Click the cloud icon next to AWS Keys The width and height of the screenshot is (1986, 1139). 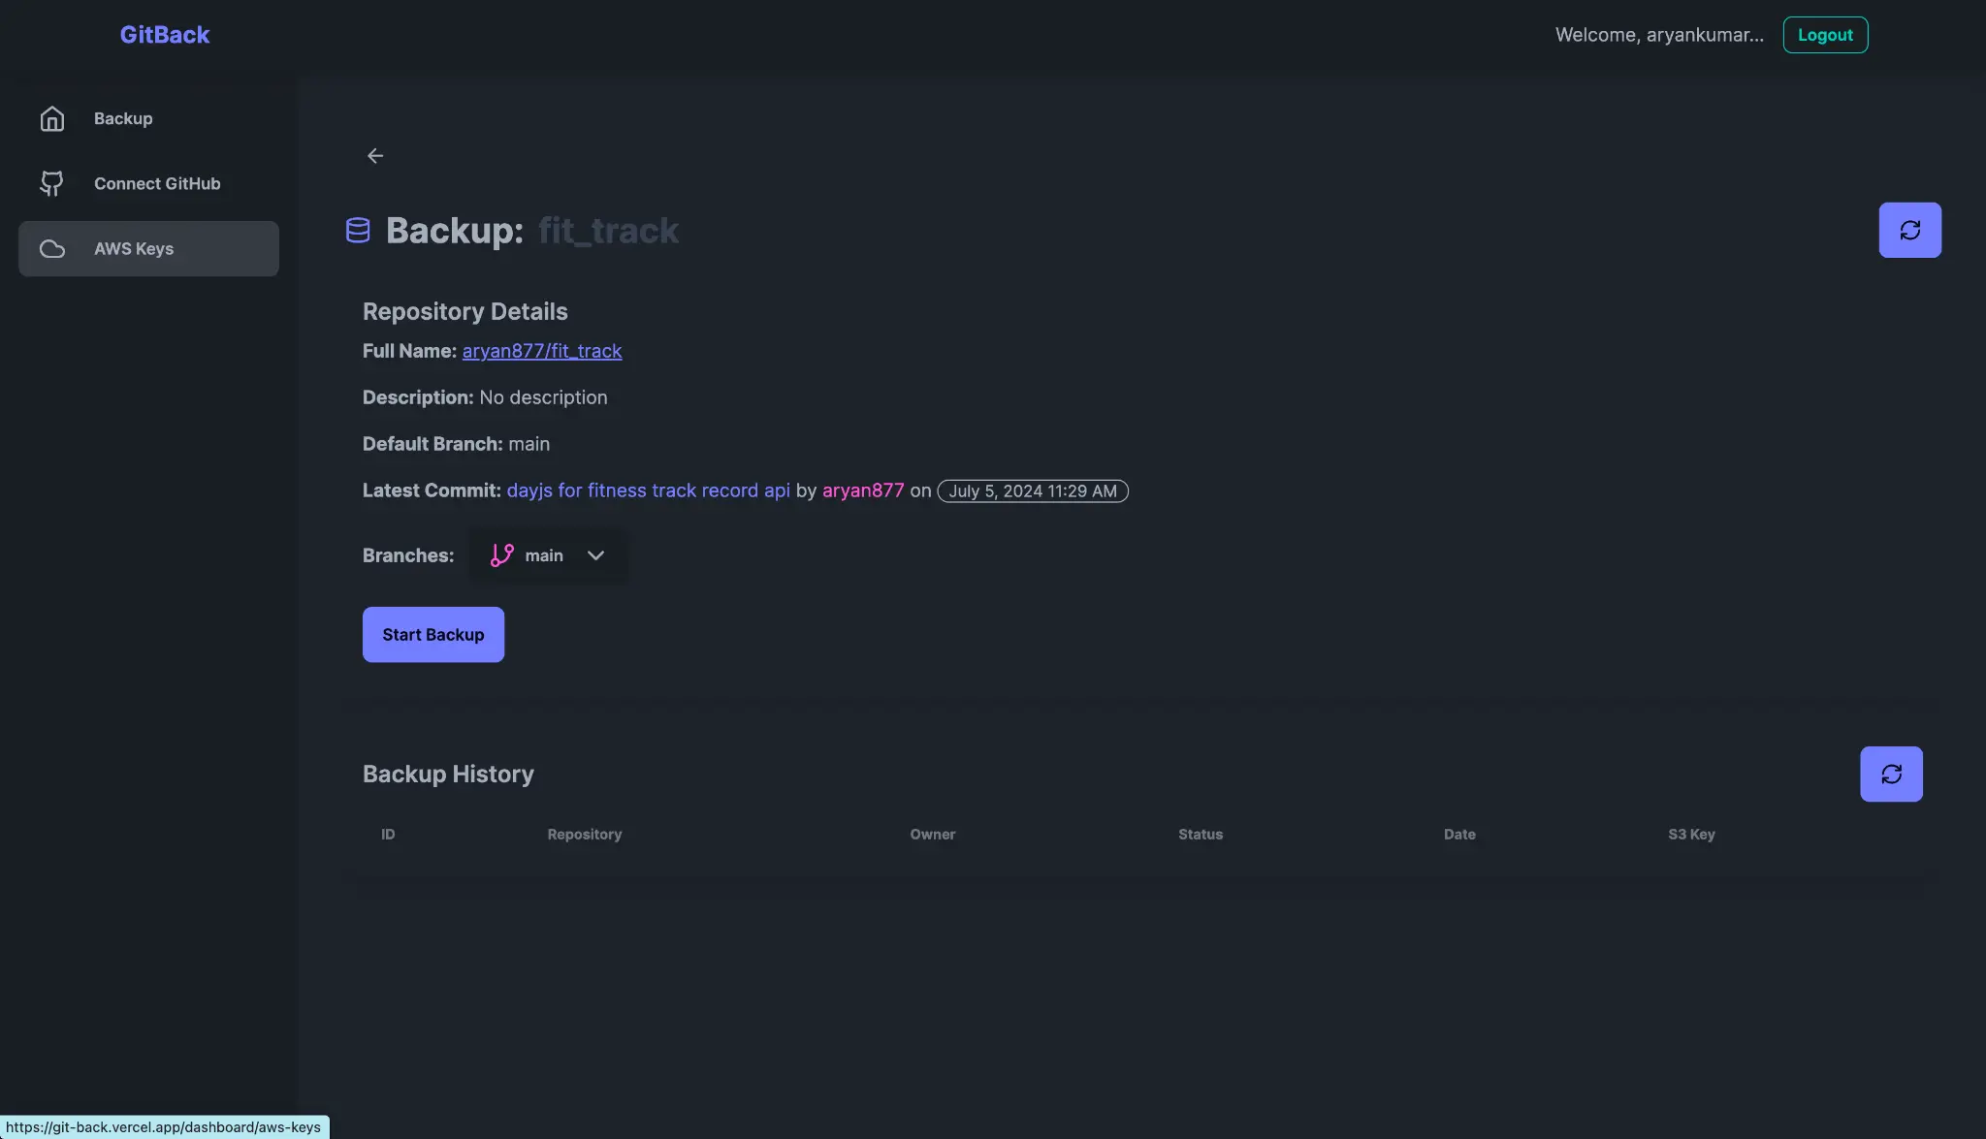(51, 248)
